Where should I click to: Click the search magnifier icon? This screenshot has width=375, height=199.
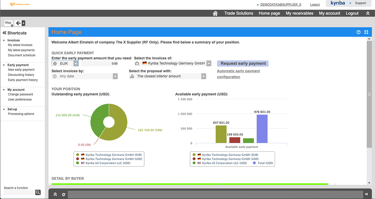coord(38,192)
